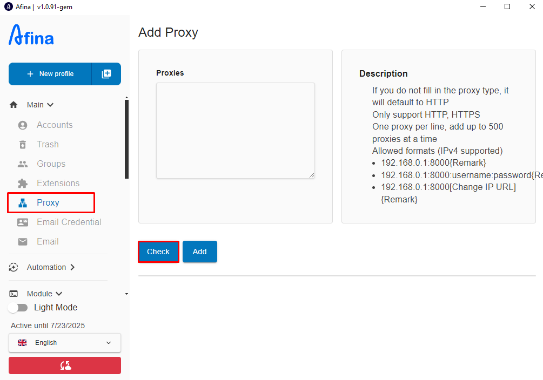Click the Extensions puzzle piece icon

(x=23, y=184)
